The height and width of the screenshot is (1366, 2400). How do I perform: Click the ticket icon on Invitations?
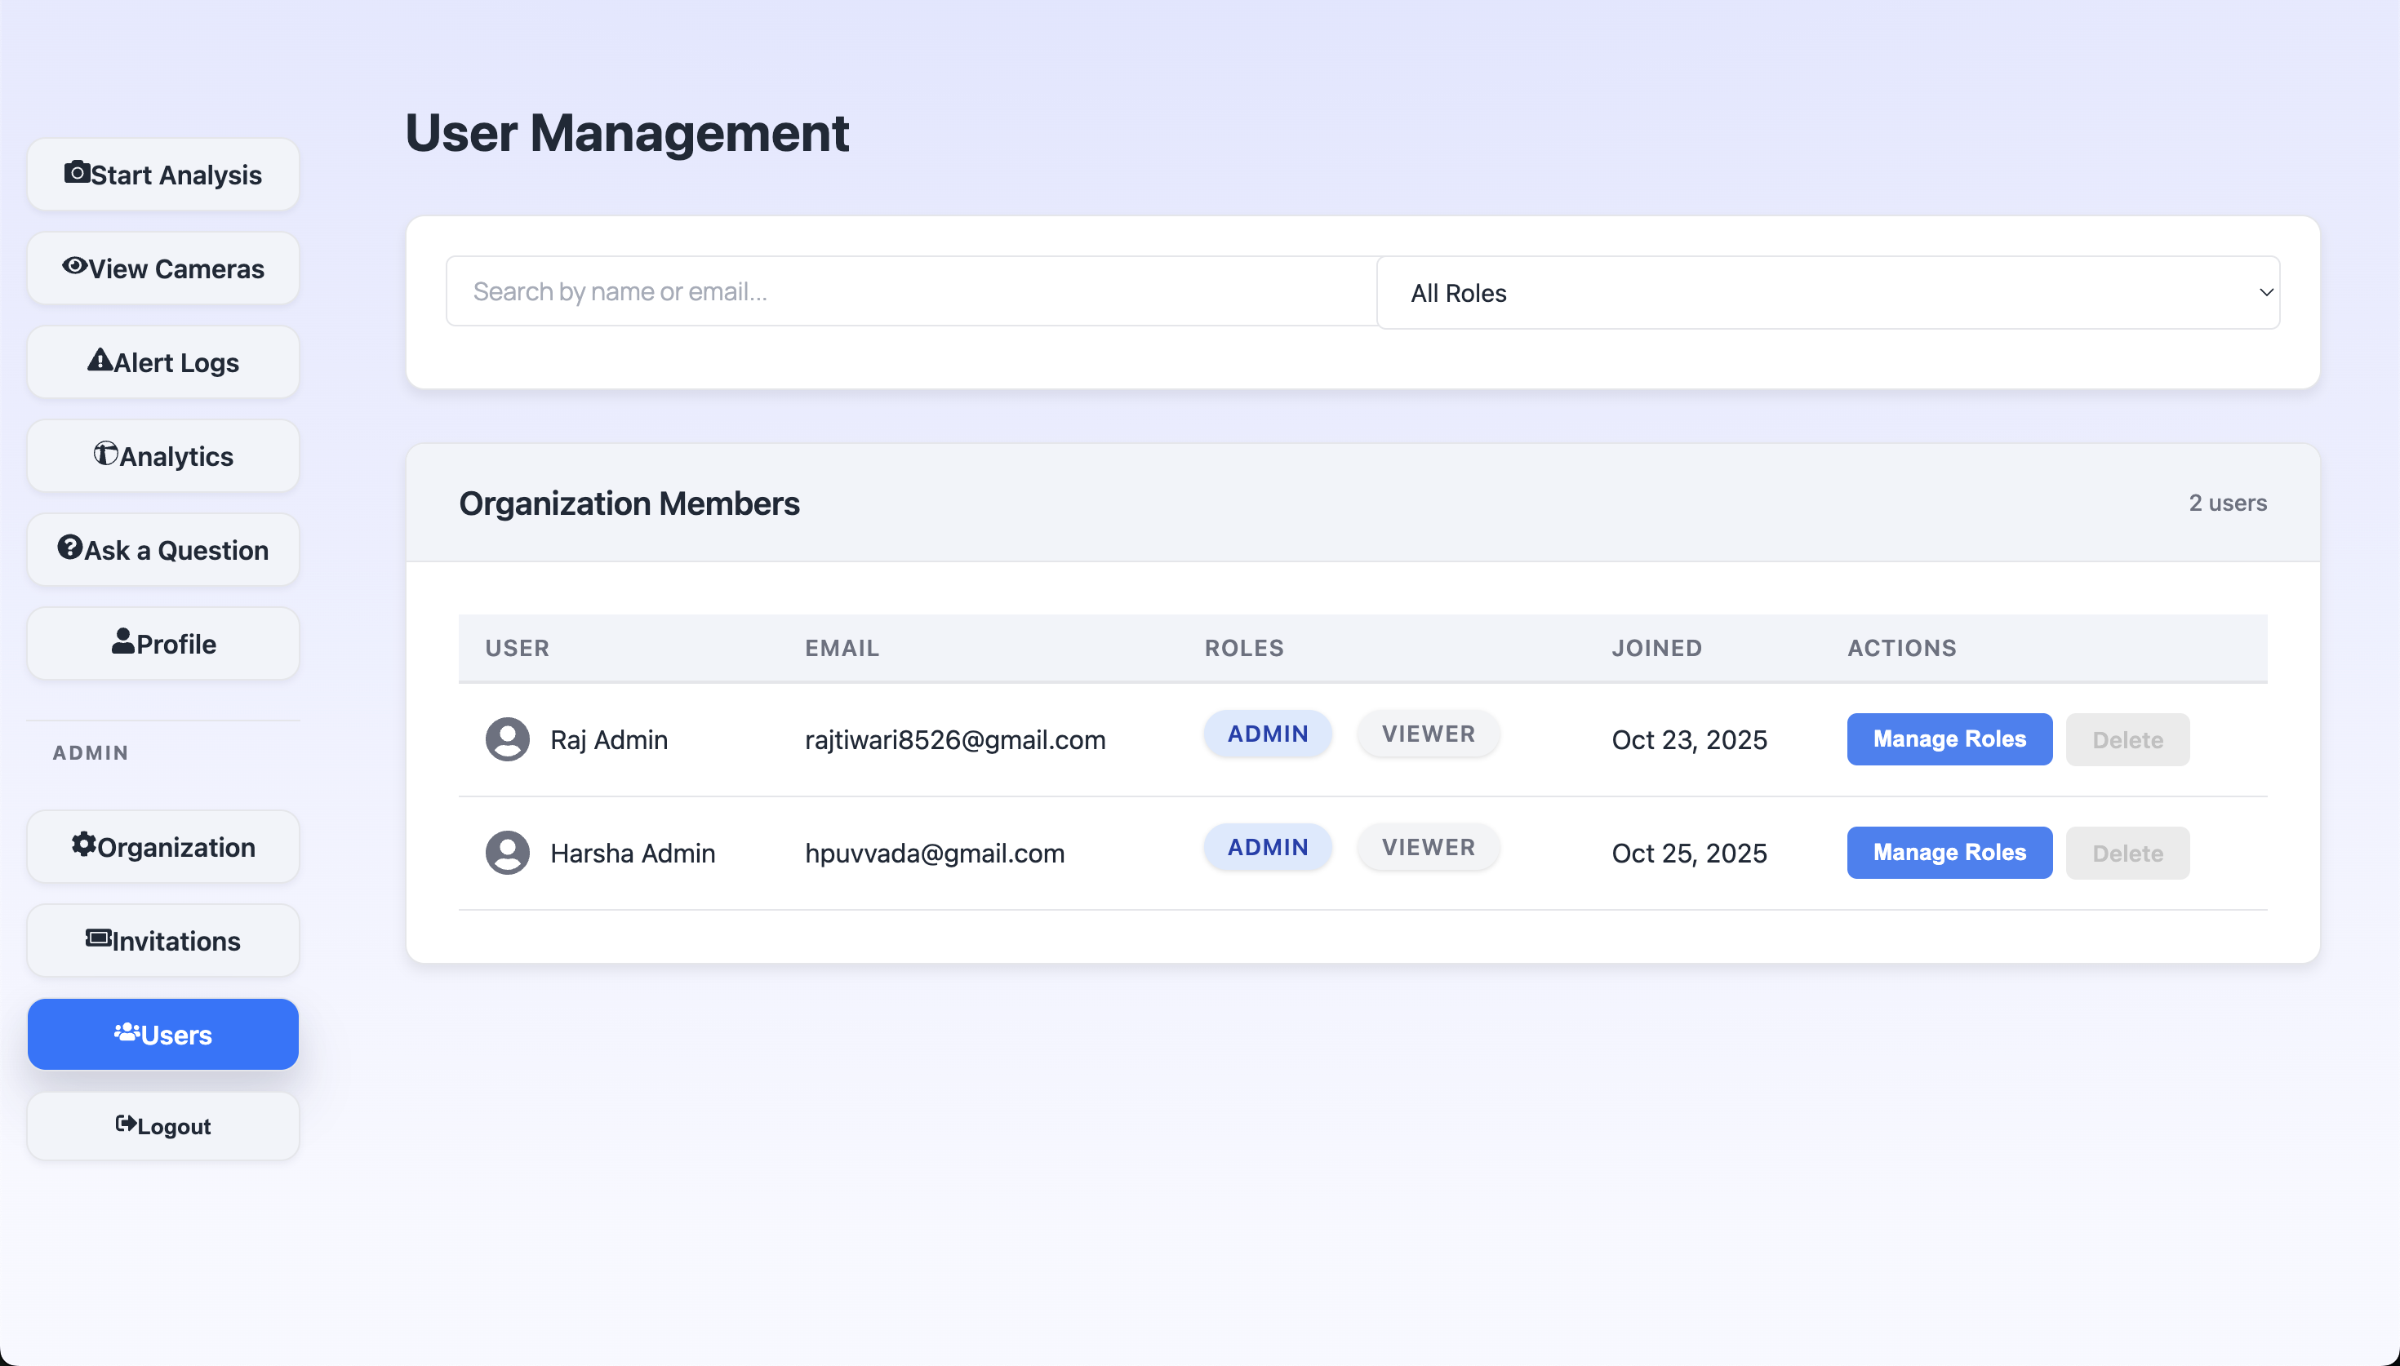(x=98, y=938)
